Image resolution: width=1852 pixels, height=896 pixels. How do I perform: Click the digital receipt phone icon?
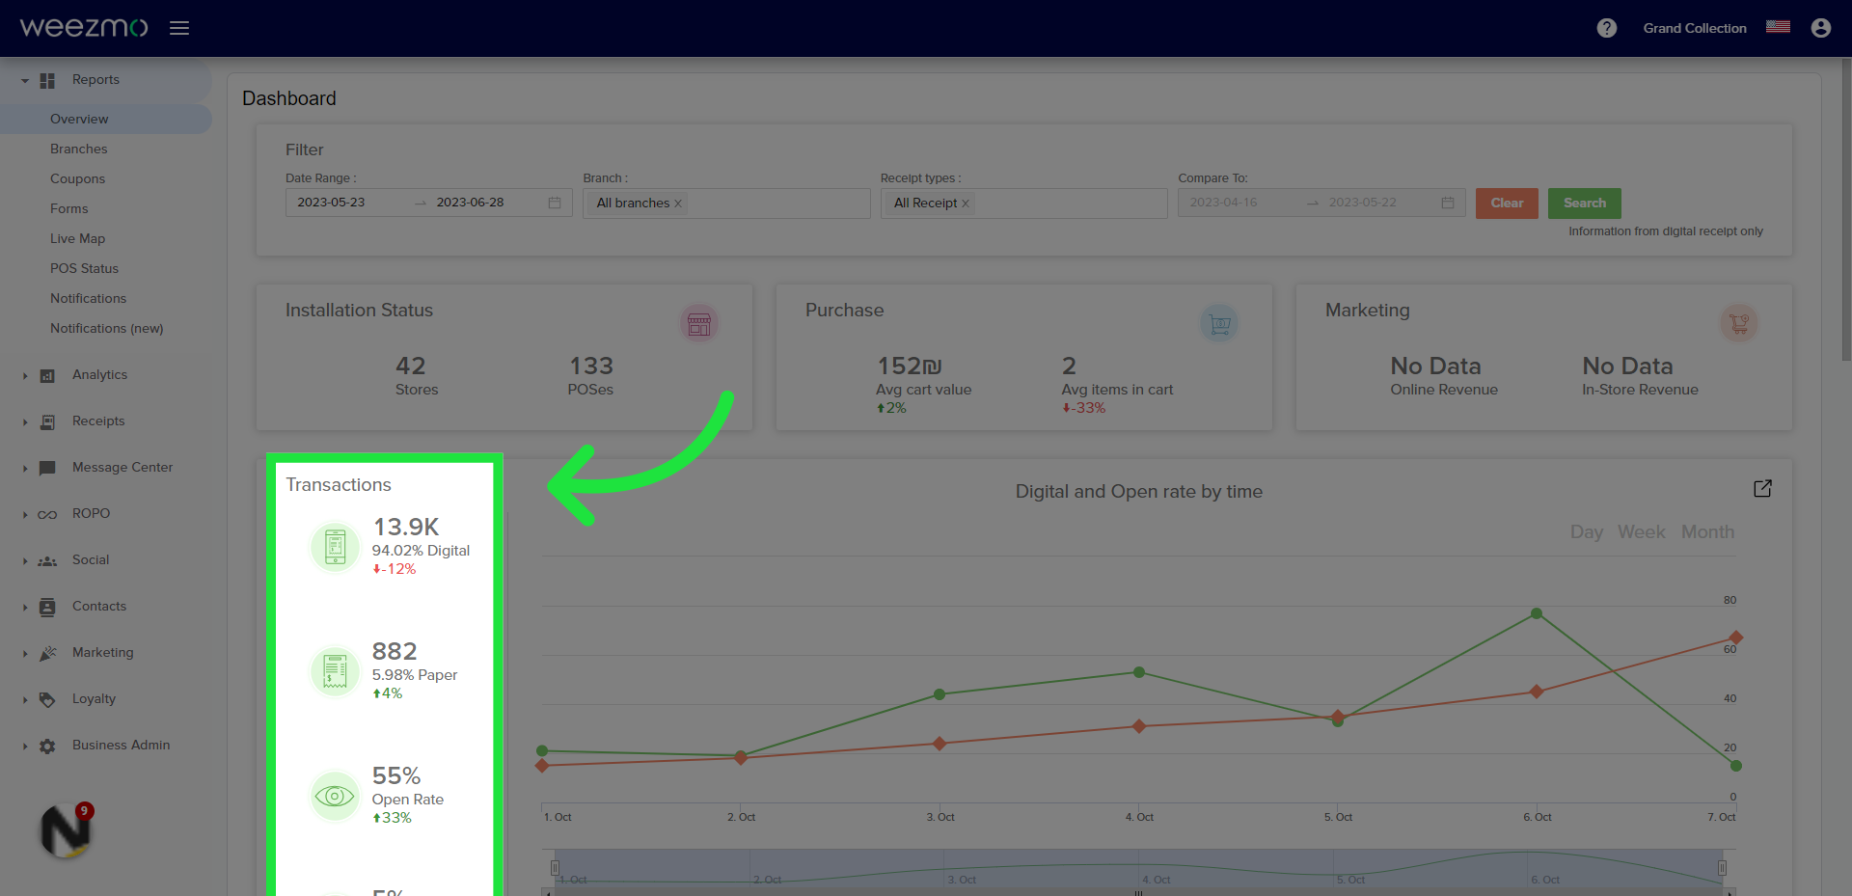pos(335,547)
